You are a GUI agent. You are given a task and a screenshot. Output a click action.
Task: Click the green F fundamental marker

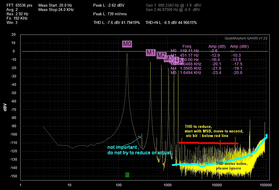click(127, 175)
